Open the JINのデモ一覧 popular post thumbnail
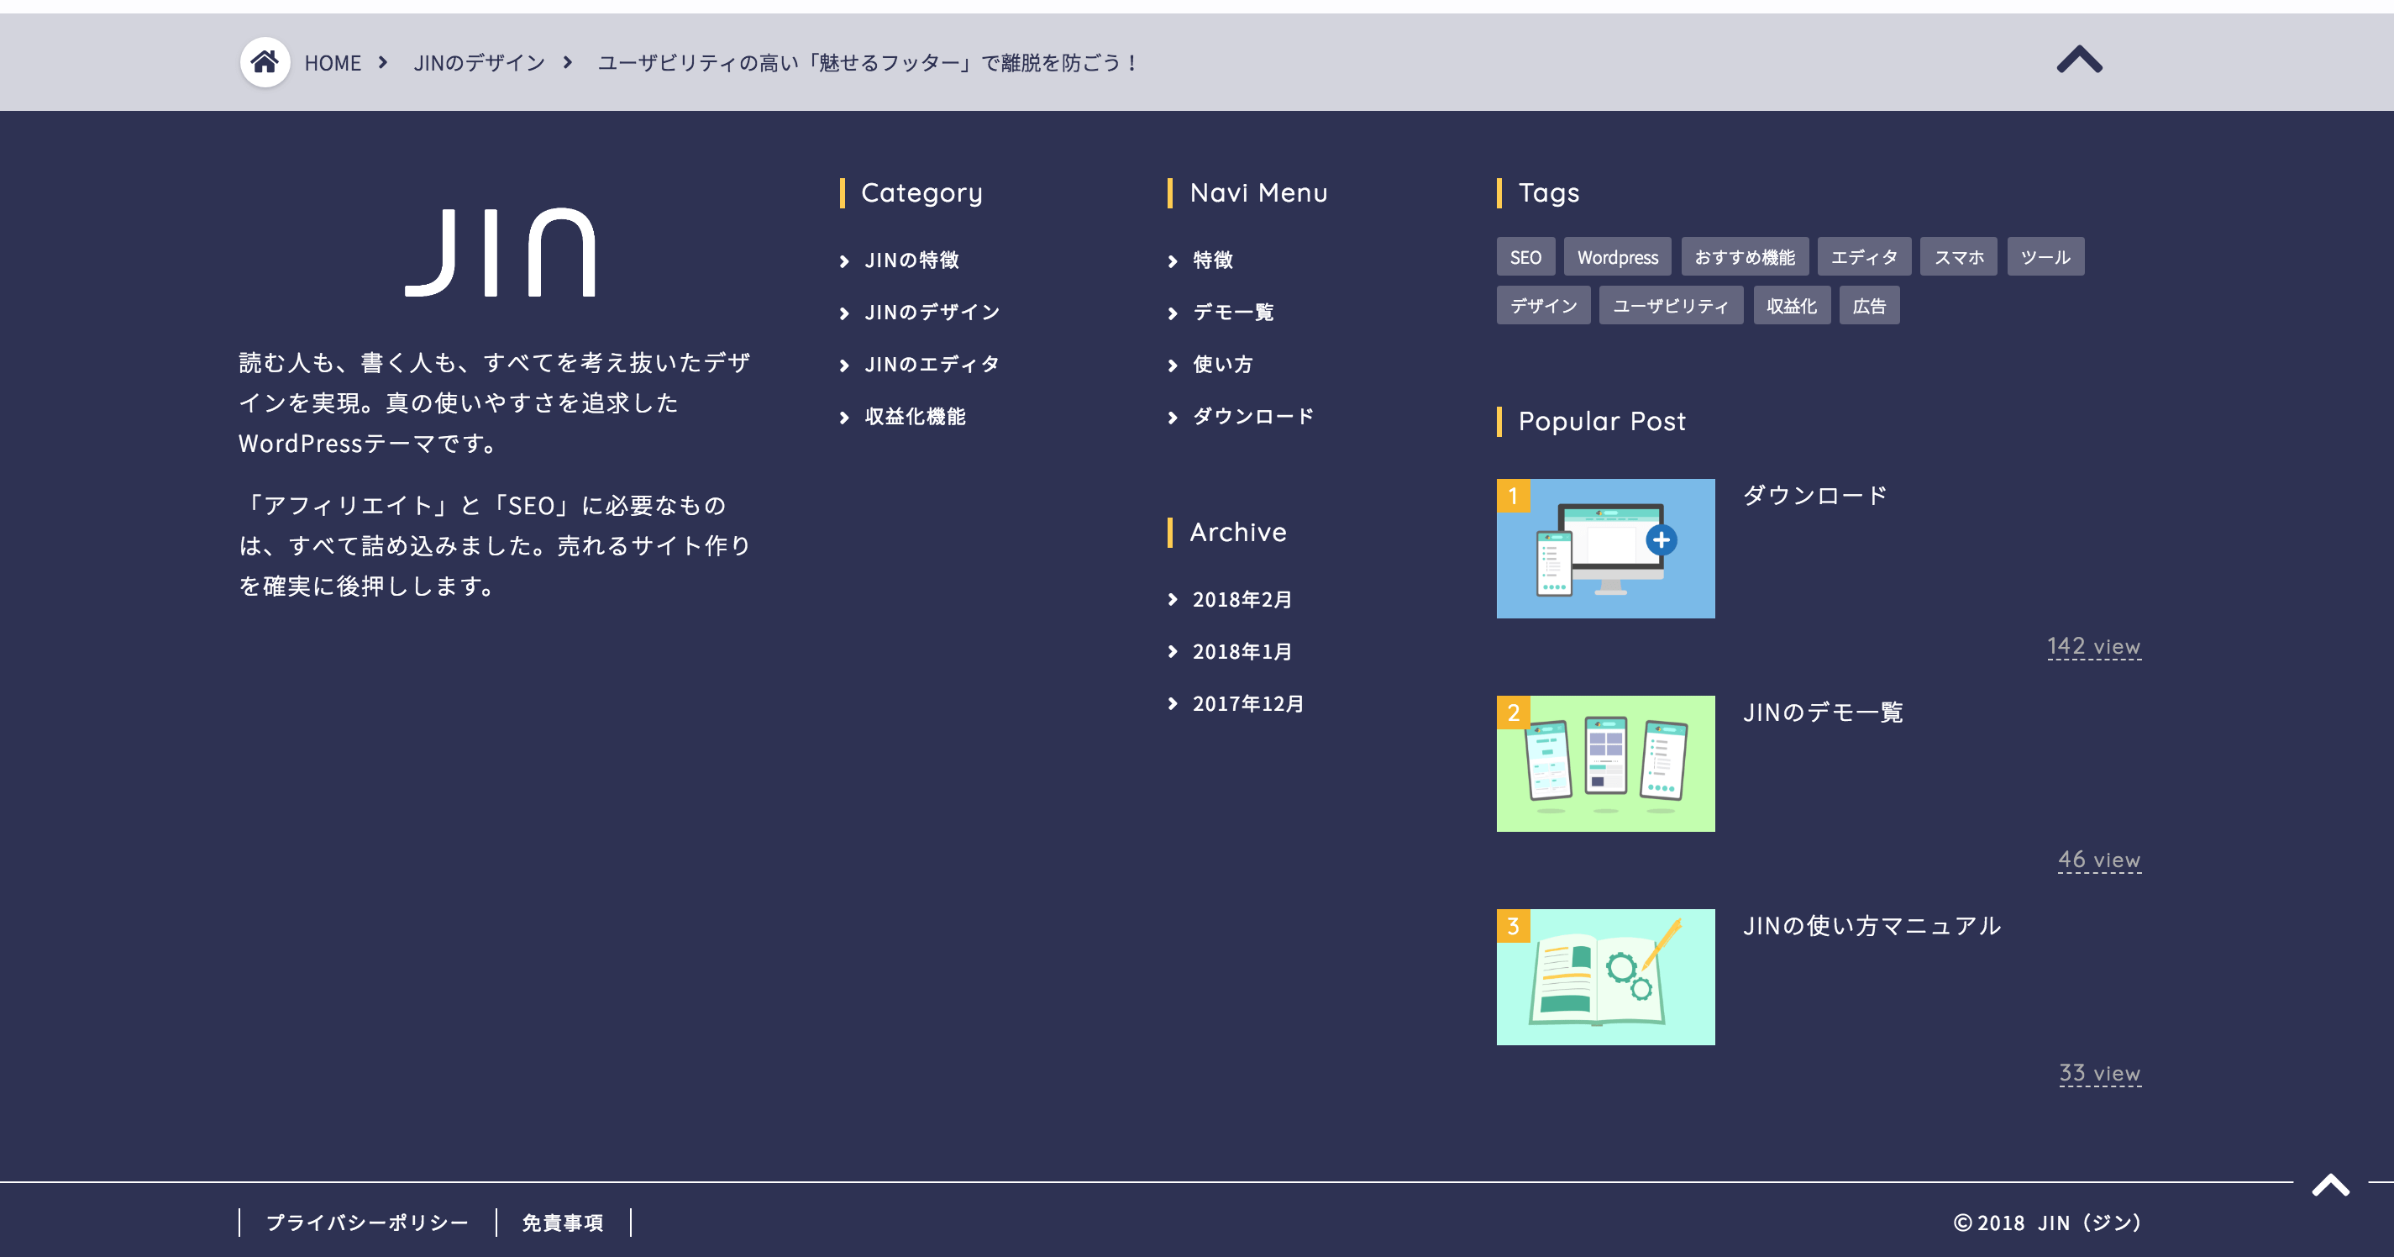Screen dimensions: 2394x1257 coord(1605,763)
